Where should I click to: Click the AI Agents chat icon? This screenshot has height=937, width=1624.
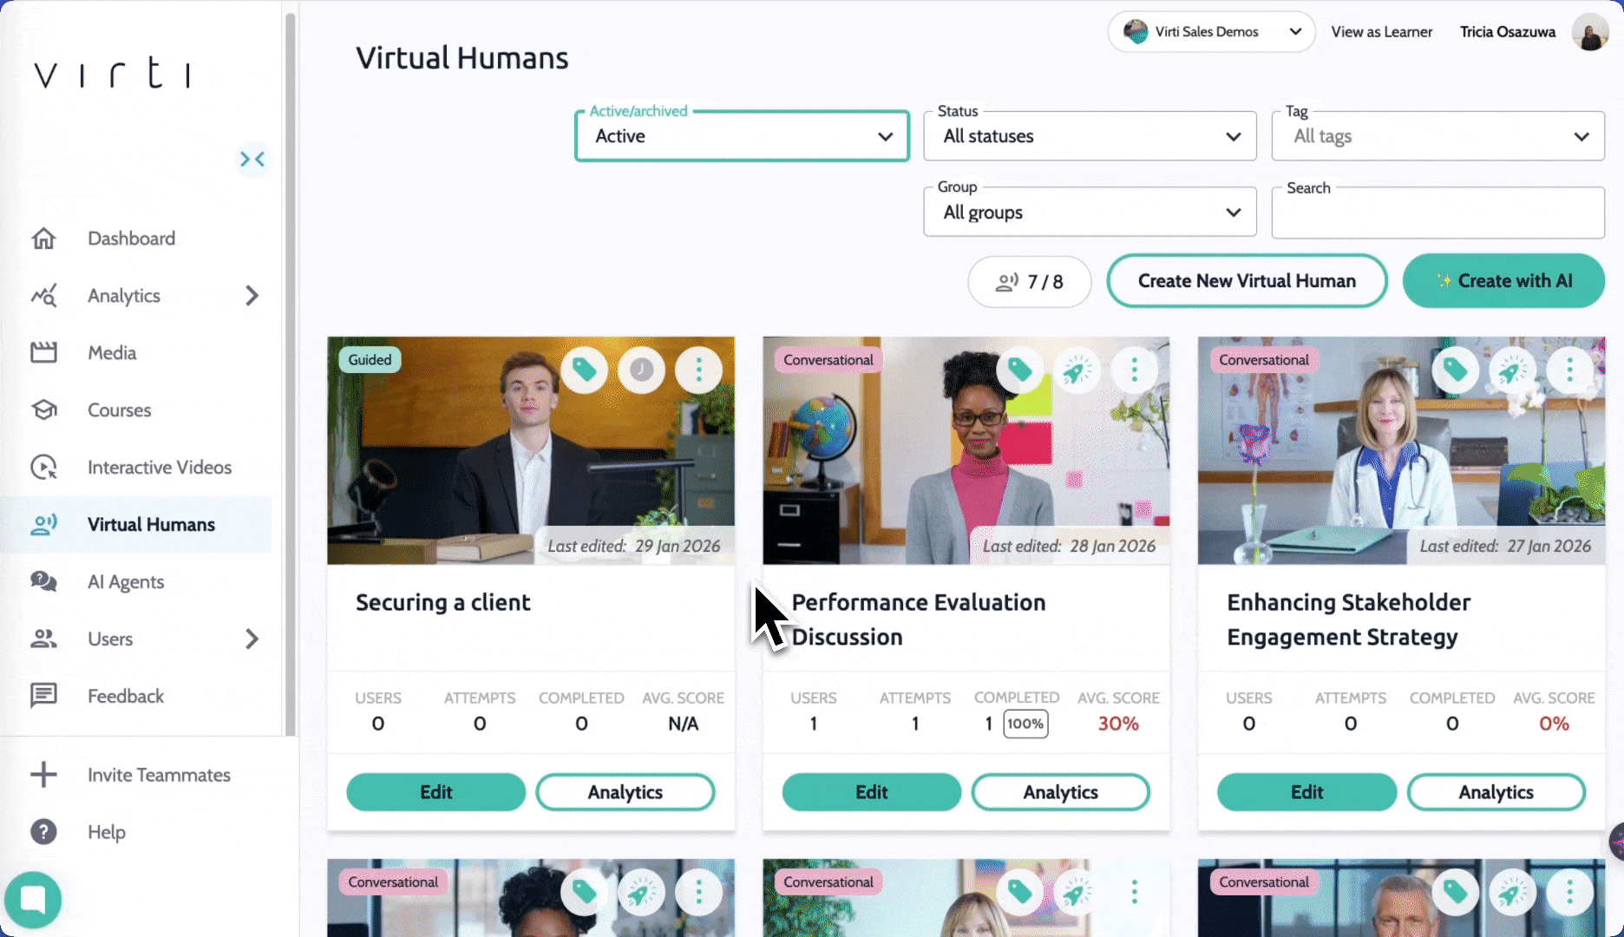(43, 582)
